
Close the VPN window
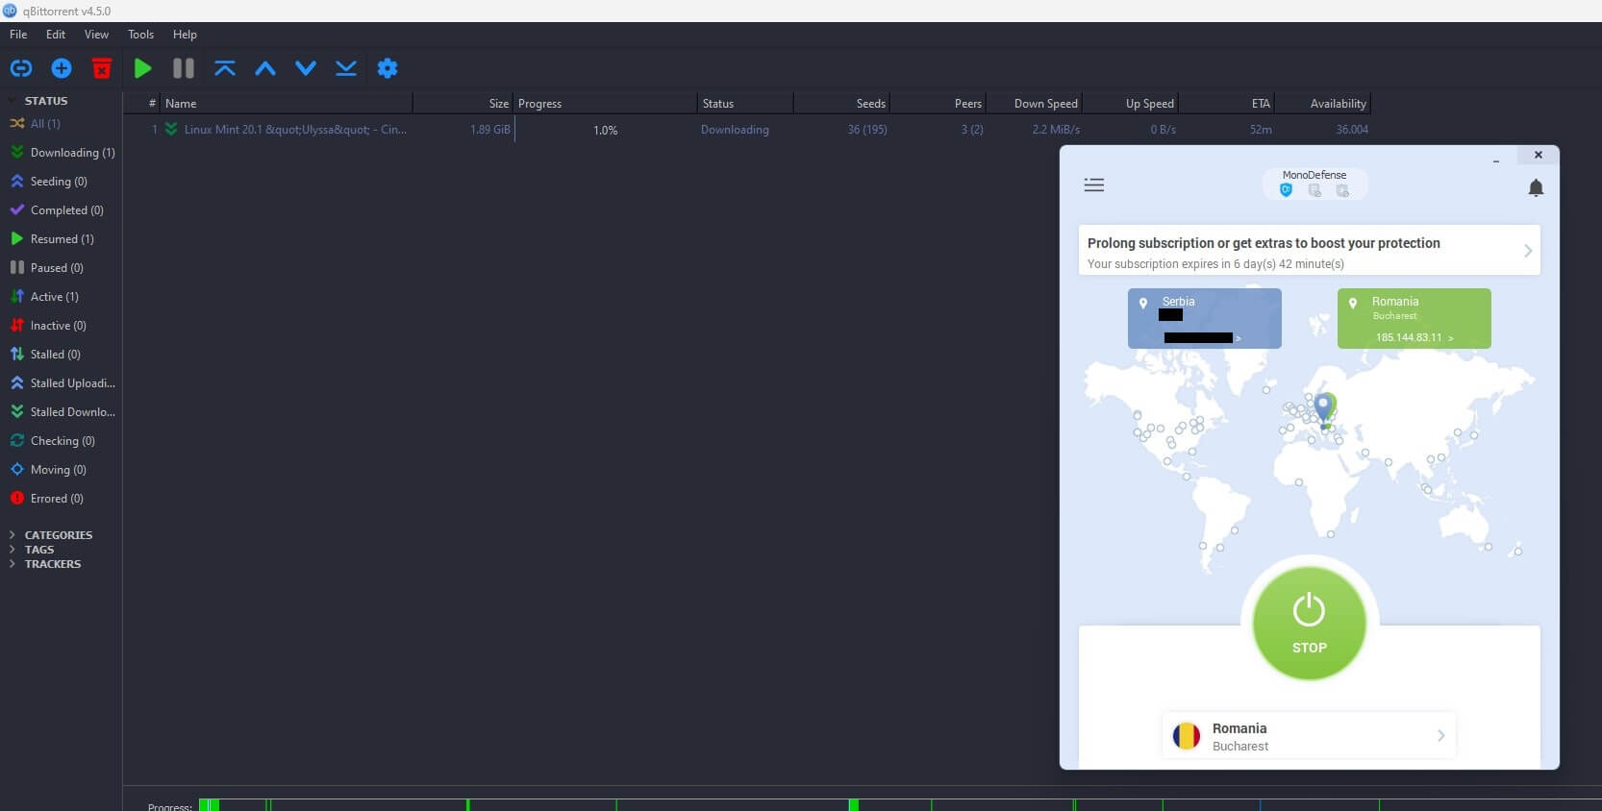1539,155
